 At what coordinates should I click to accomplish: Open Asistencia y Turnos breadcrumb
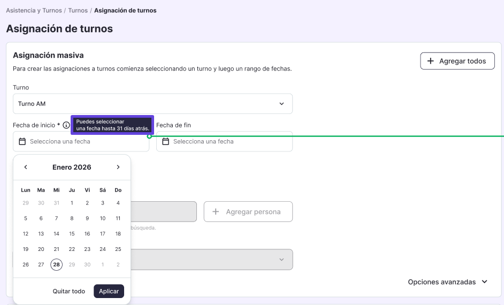[x=34, y=10]
